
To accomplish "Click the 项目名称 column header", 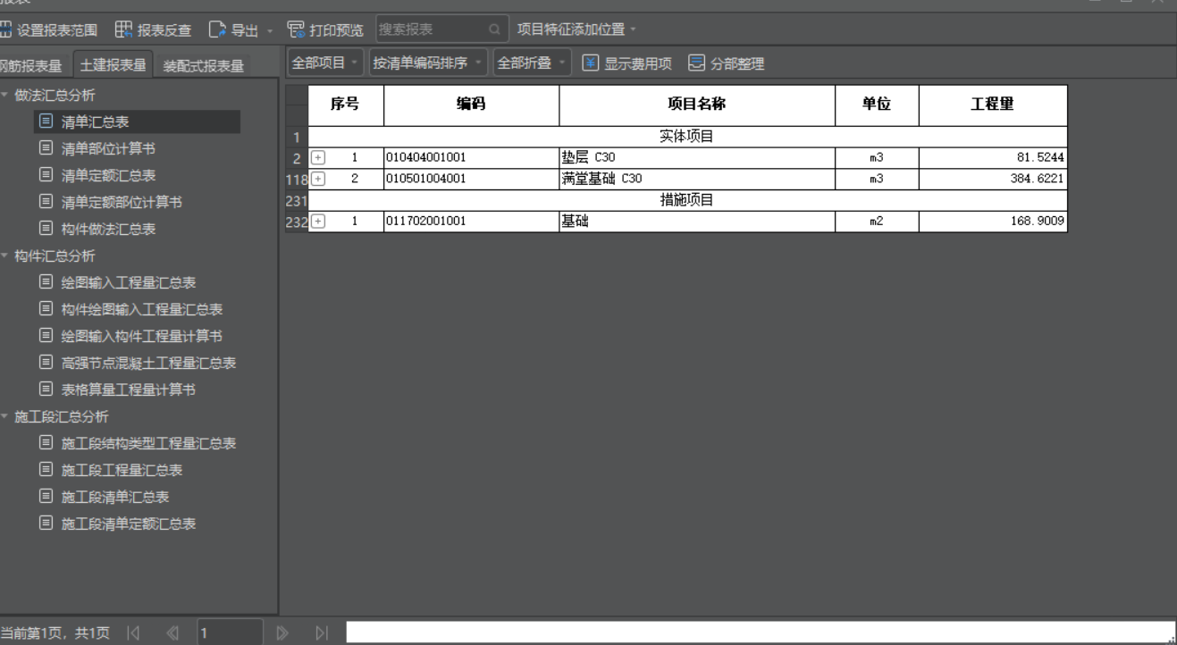I will (x=698, y=105).
